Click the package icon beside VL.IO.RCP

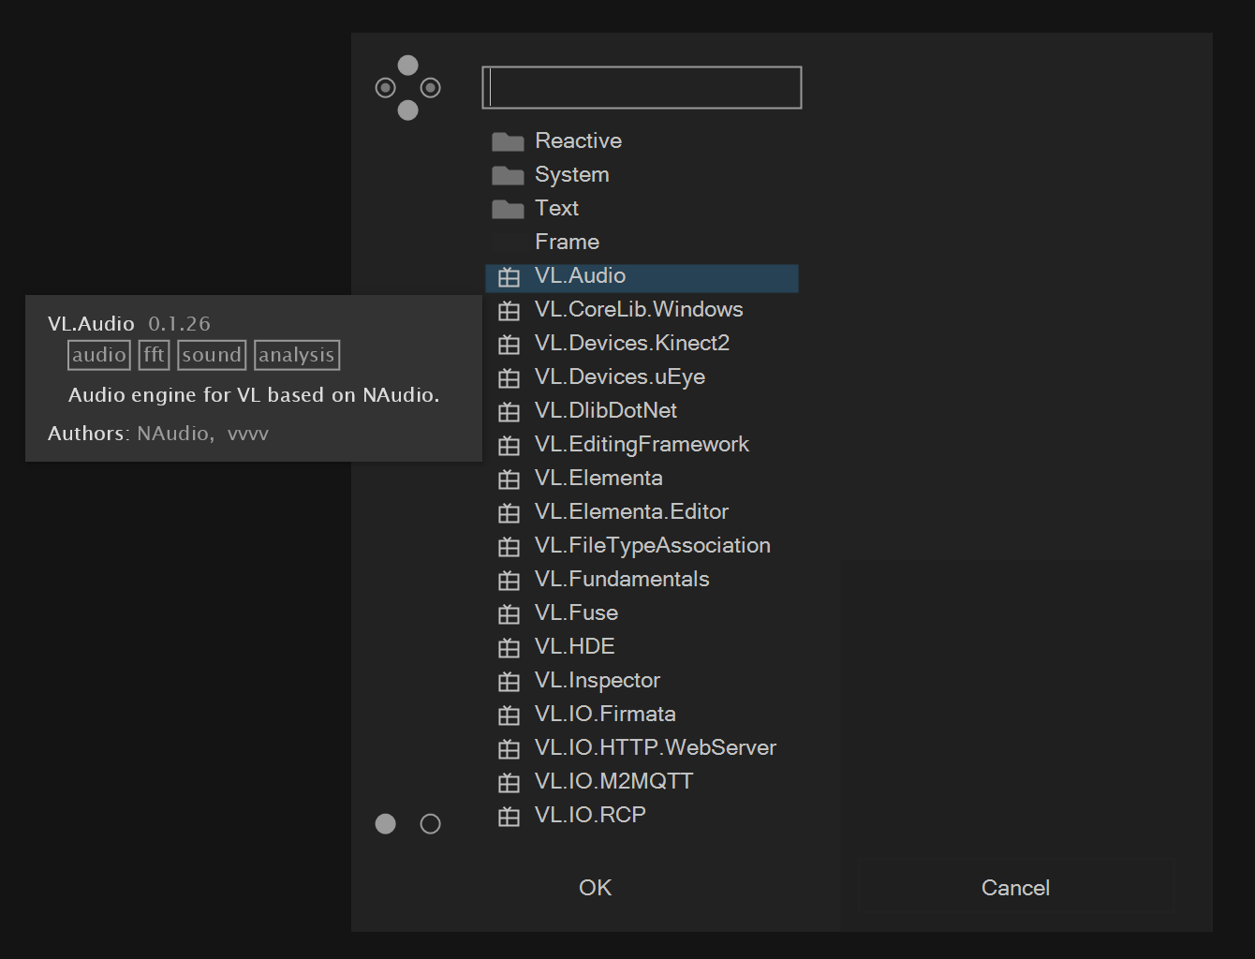point(509,817)
